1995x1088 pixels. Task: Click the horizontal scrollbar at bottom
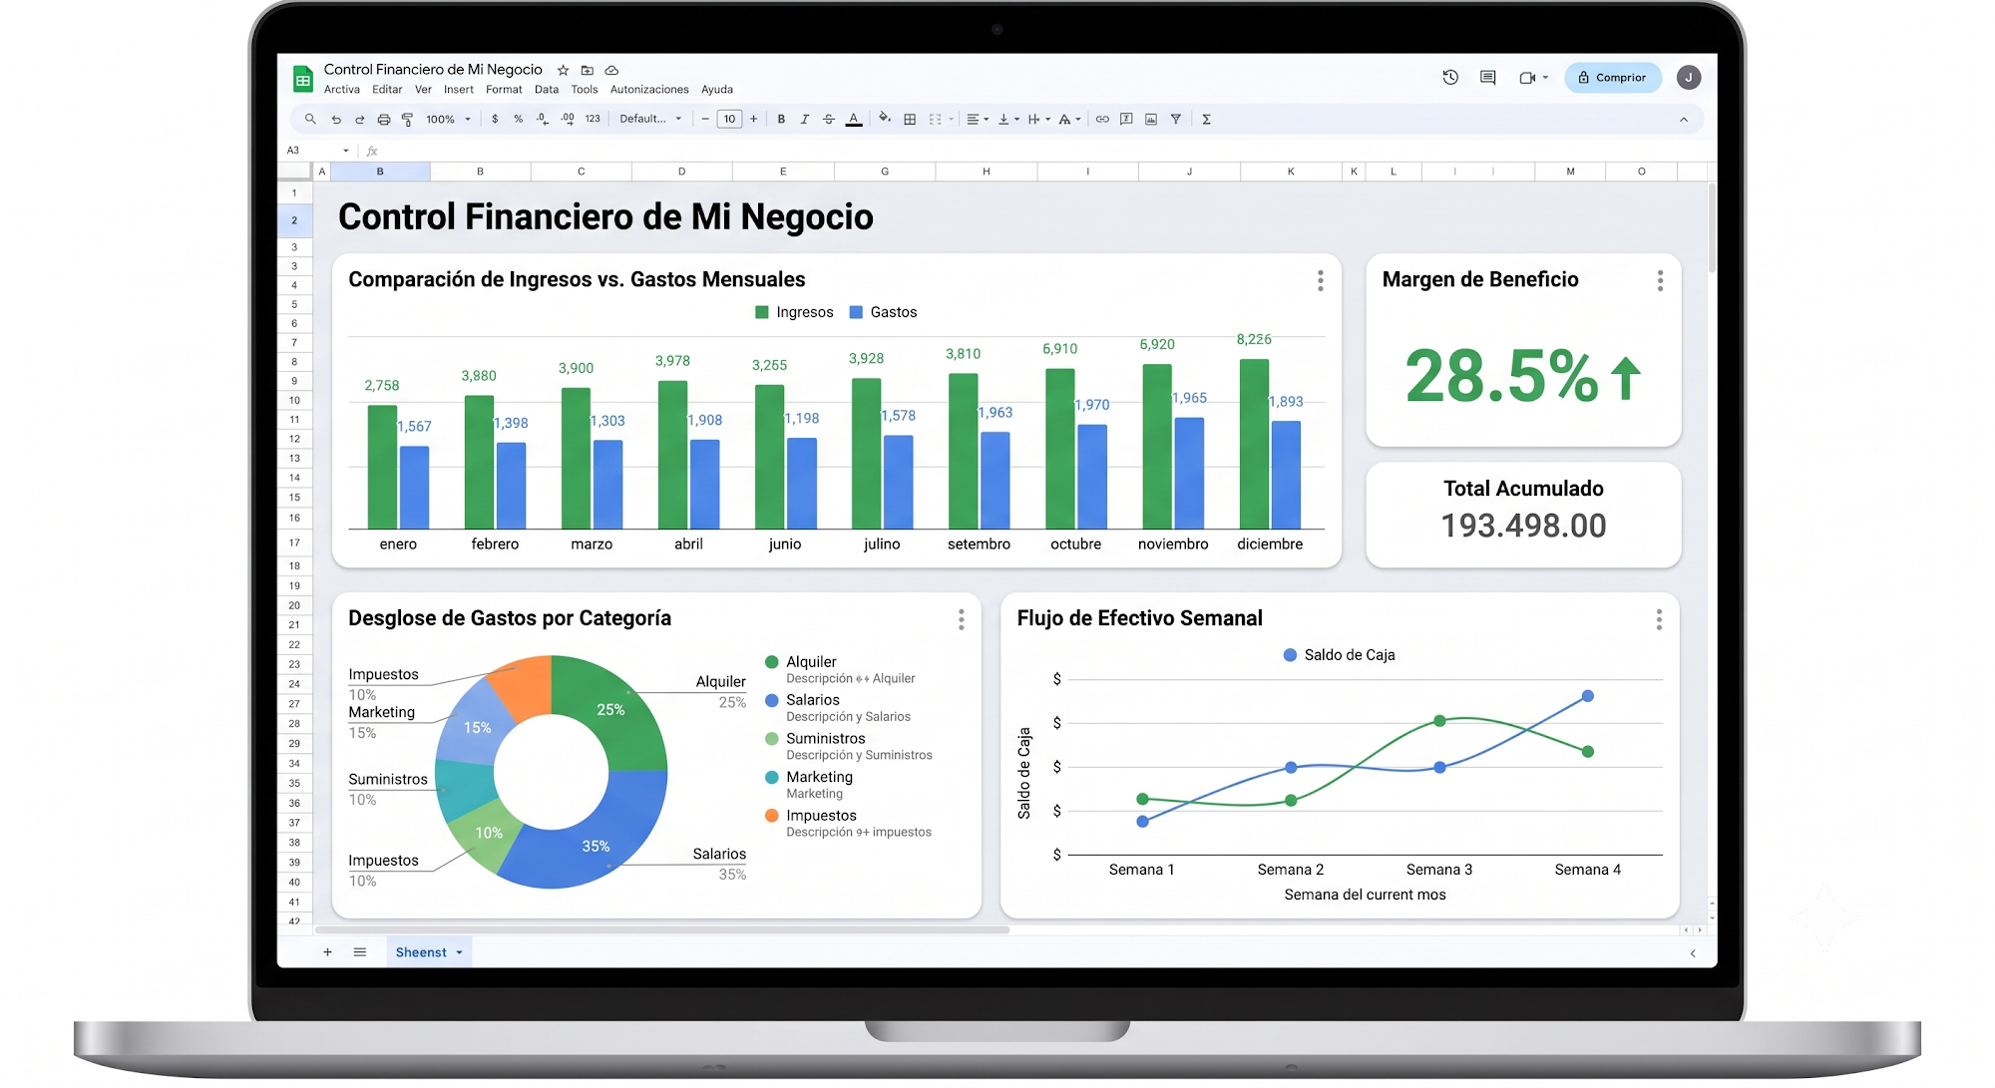click(x=662, y=929)
